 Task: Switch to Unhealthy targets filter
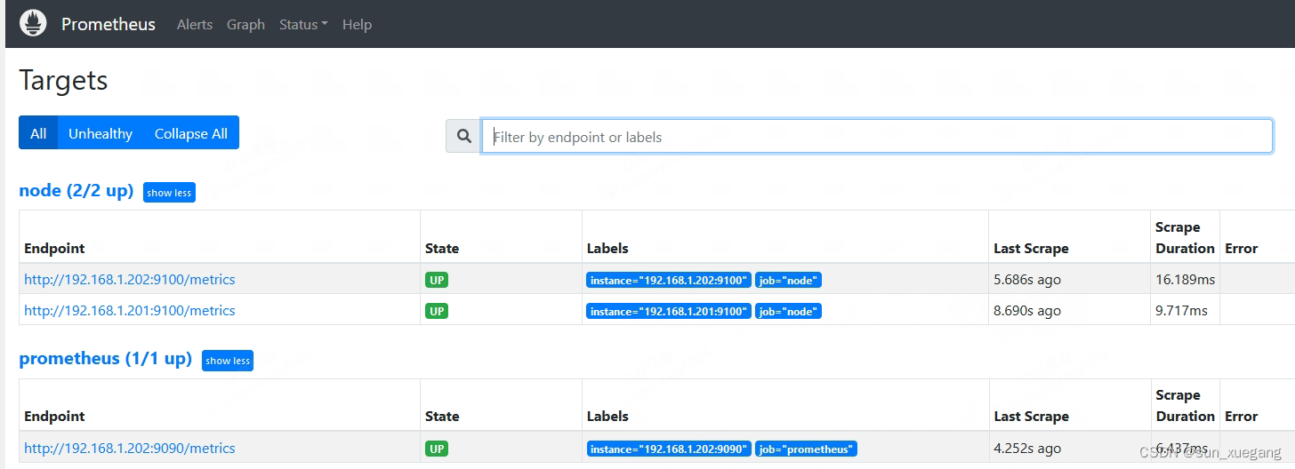pyautogui.click(x=101, y=133)
